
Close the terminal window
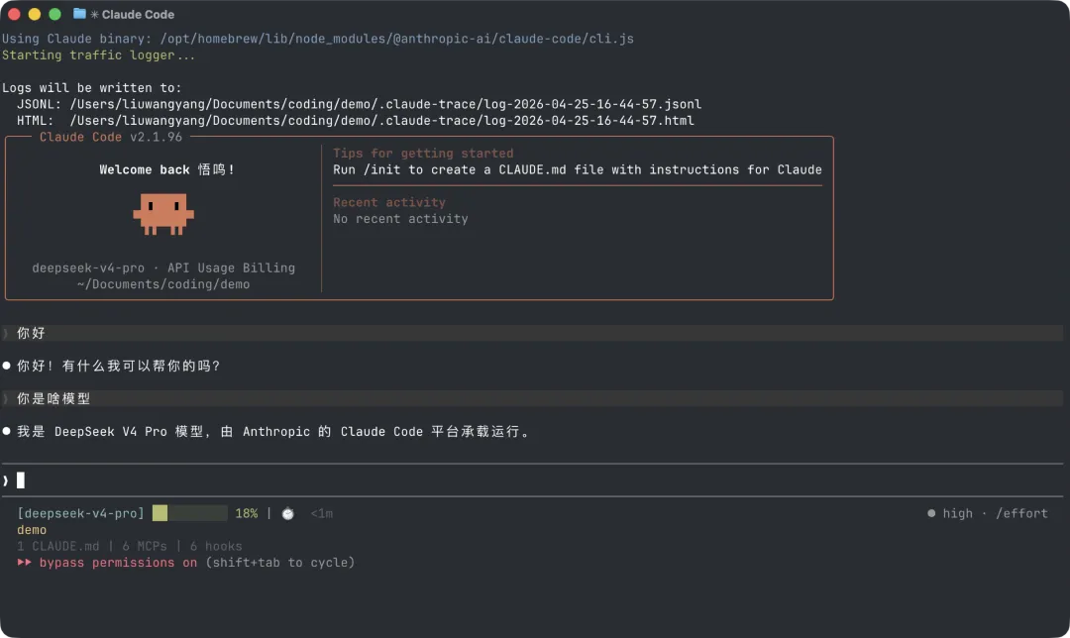click(14, 14)
